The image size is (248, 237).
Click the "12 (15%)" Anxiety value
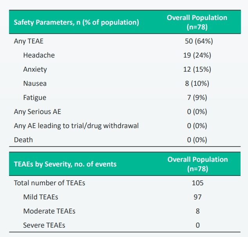(197, 69)
